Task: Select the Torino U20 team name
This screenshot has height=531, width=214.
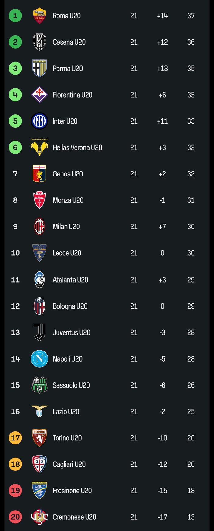Action: [x=67, y=438]
